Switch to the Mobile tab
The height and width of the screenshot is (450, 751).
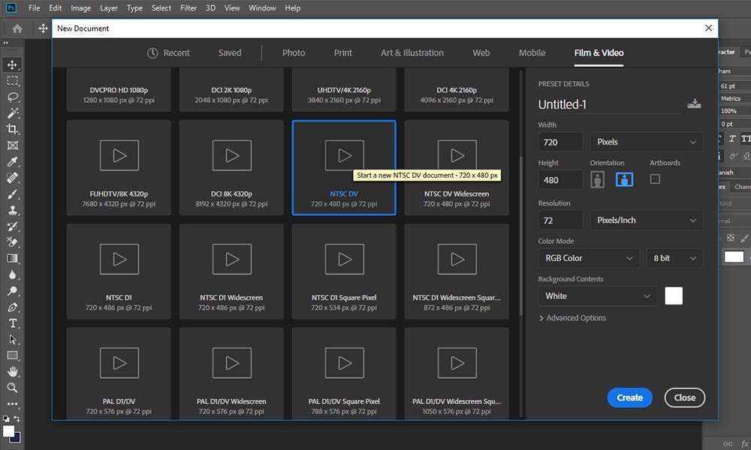click(x=532, y=53)
